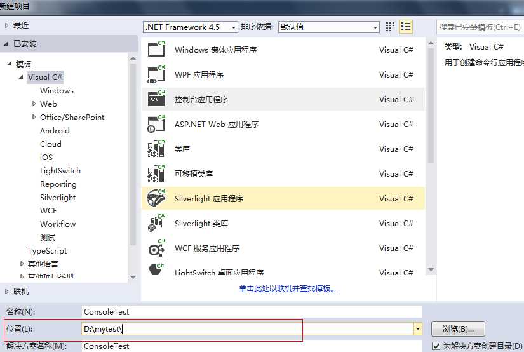Select '控制台应用程序' template name

[x=201, y=99]
